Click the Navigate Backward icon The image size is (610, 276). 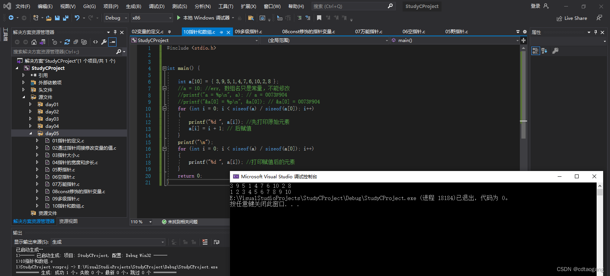(x=11, y=18)
